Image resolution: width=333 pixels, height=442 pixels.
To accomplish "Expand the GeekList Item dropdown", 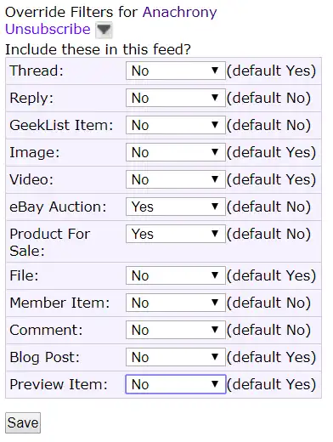I will coord(176,125).
